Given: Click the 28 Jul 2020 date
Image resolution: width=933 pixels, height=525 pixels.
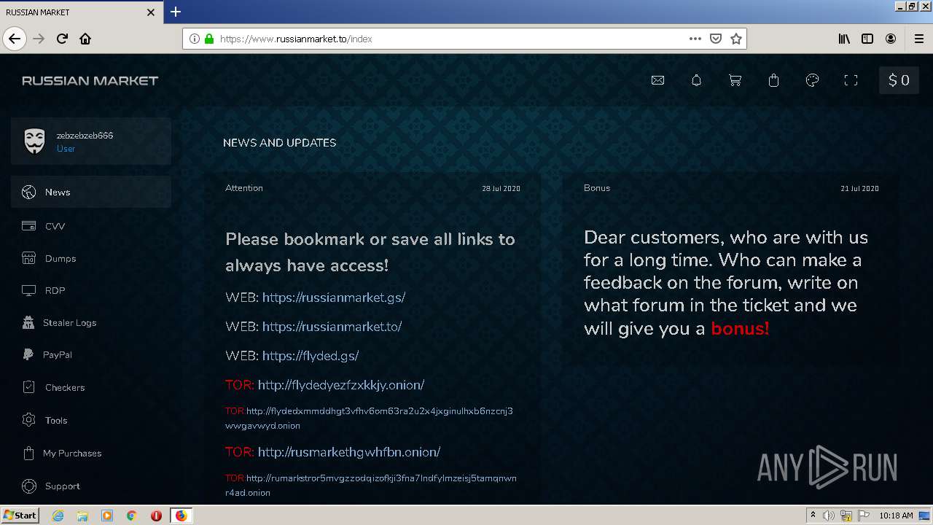Looking at the screenshot, I should [x=501, y=188].
